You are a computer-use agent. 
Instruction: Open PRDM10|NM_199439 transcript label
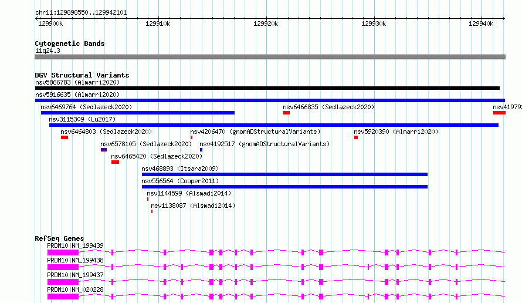75,245
